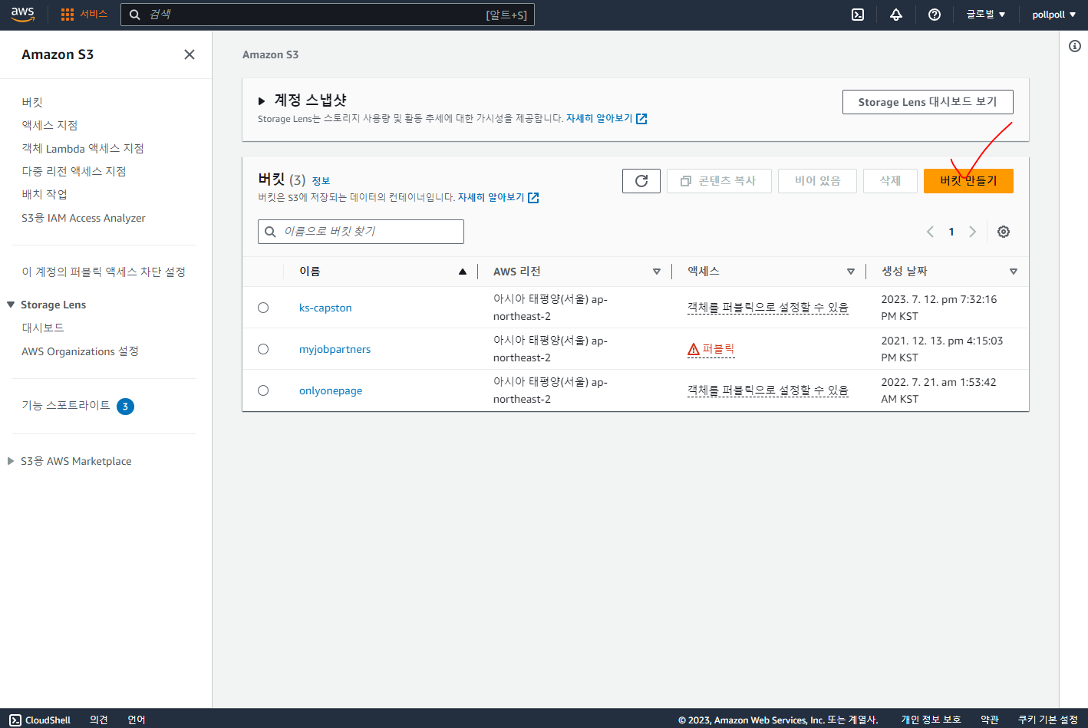
Task: Open 버킷 in the side navigation
Action: click(x=32, y=102)
